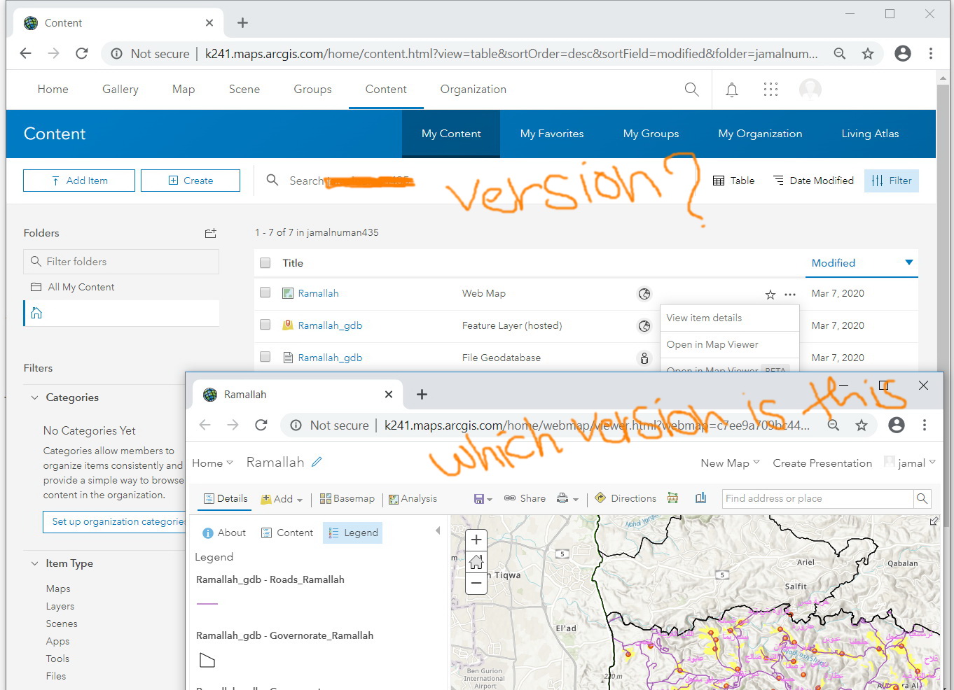Expand the New Map dropdown

tap(730, 463)
